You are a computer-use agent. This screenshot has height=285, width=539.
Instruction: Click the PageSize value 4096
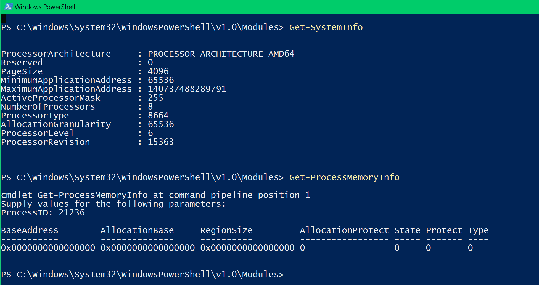pos(158,71)
